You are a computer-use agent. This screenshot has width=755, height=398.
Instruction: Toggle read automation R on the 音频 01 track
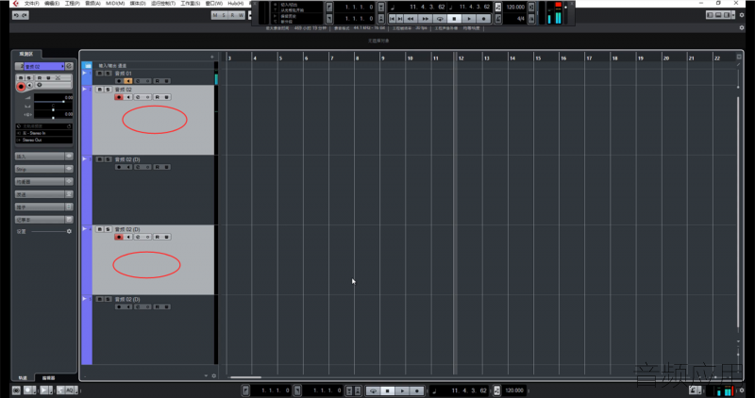(157, 81)
